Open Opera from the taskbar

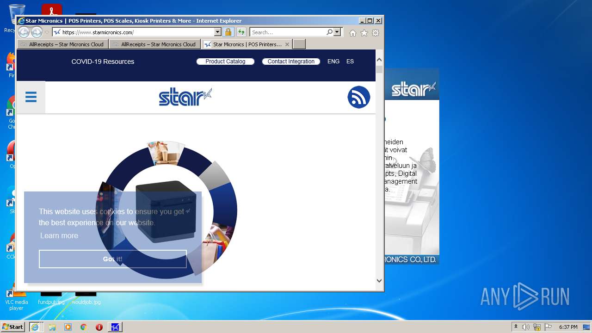(99, 327)
